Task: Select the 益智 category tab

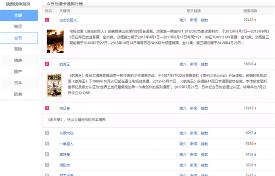Action: (x=19, y=38)
